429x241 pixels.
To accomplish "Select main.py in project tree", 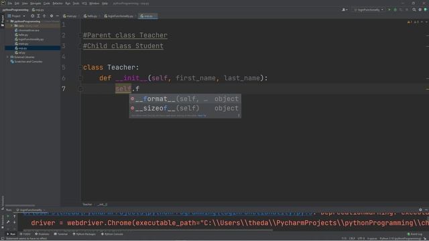I will pyautogui.click(x=21, y=44).
